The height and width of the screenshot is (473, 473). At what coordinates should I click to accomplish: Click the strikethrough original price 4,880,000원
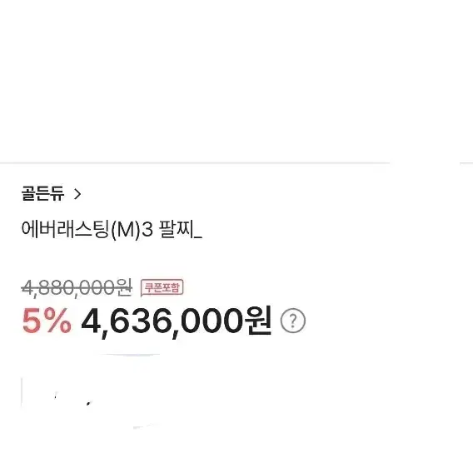(77, 287)
